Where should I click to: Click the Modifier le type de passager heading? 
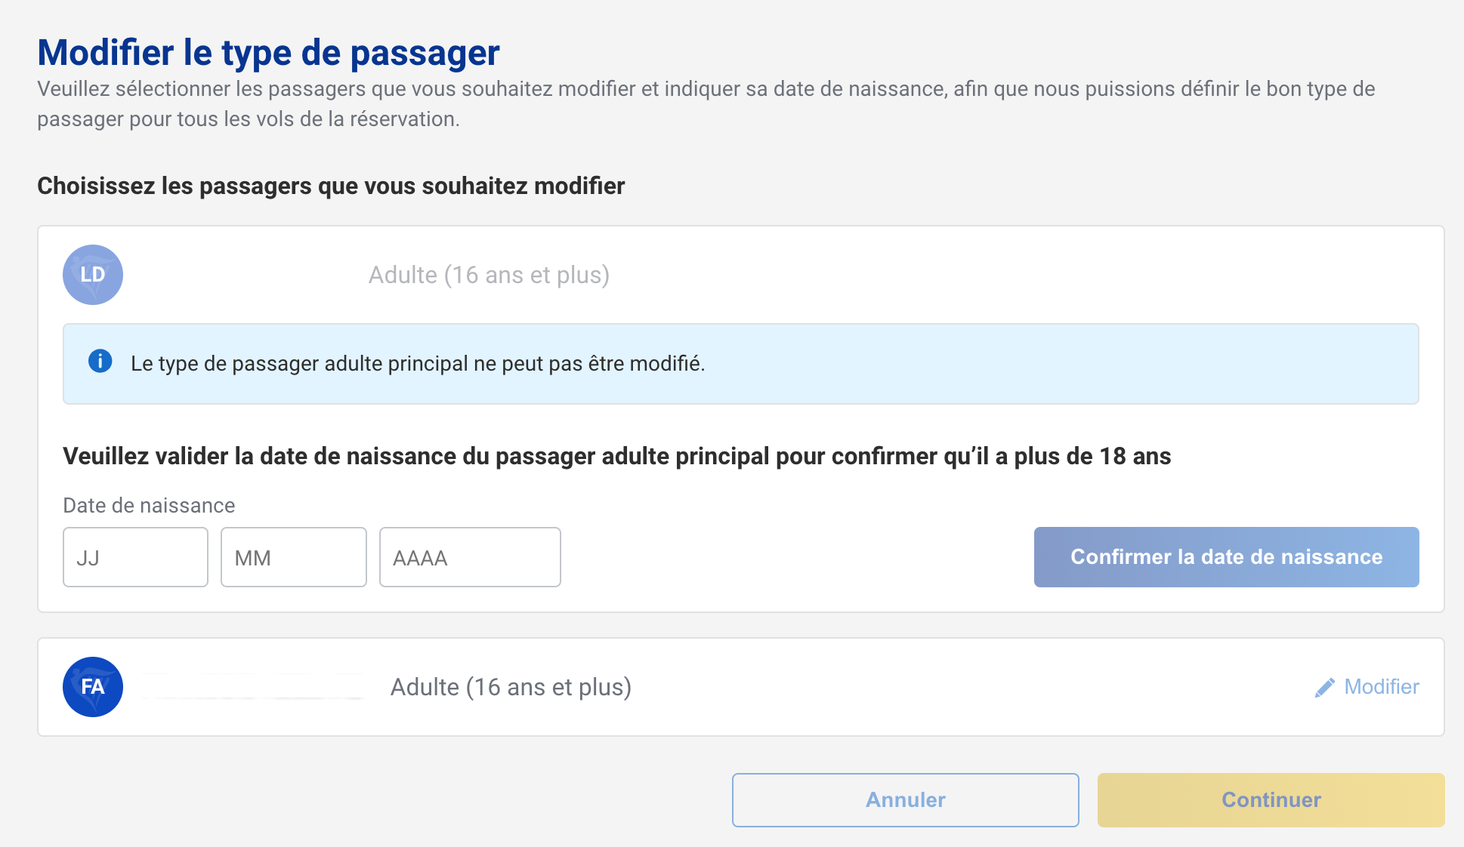[x=268, y=53]
